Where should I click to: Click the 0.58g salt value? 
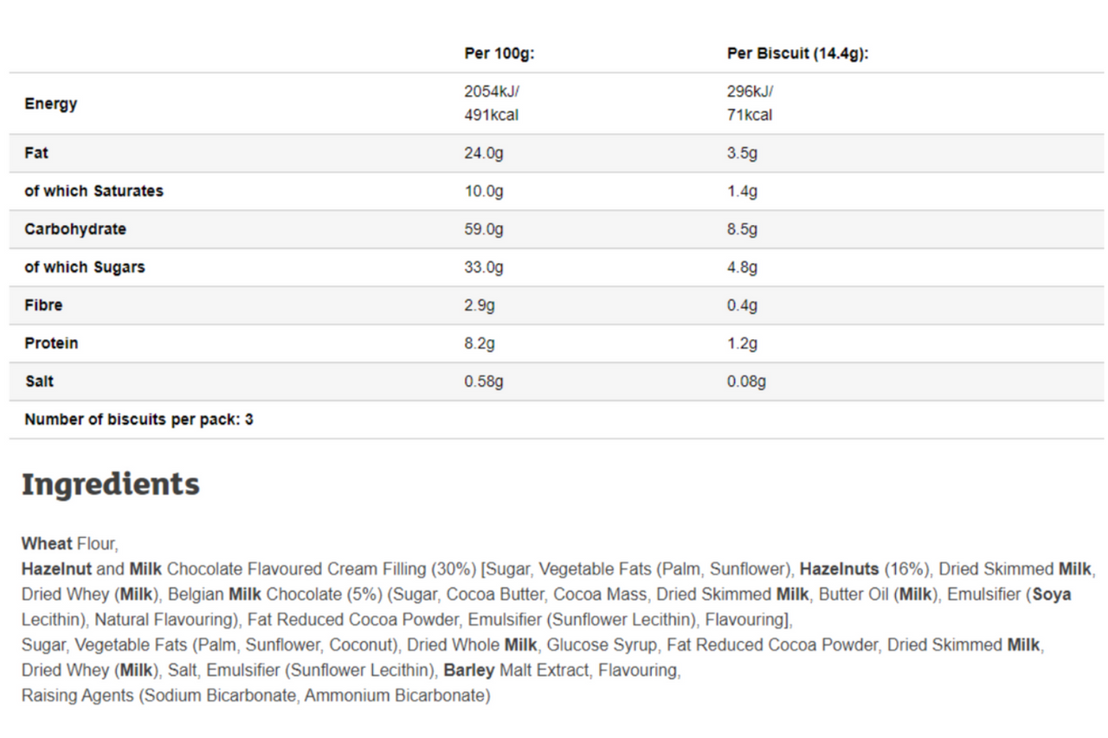click(484, 382)
